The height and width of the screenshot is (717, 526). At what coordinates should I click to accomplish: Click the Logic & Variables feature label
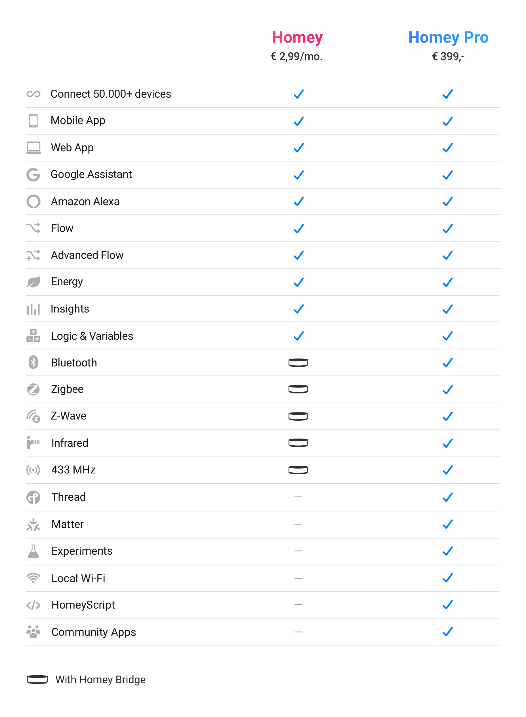(92, 336)
